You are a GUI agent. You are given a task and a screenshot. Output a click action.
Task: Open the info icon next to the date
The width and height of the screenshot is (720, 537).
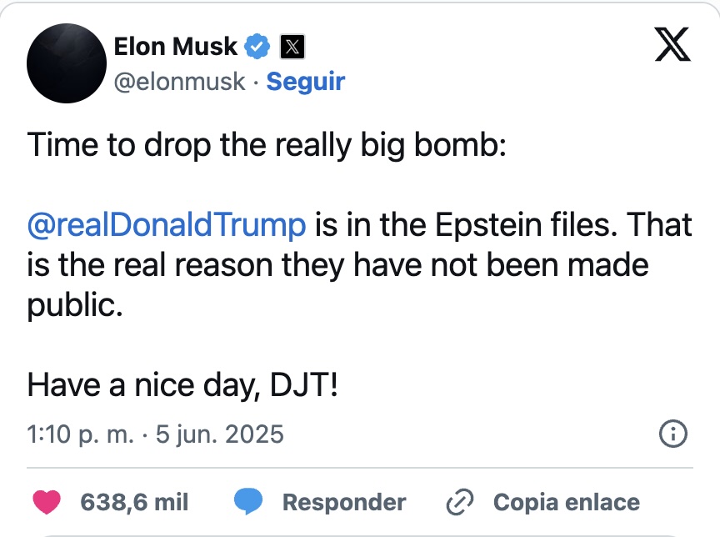coord(672,434)
